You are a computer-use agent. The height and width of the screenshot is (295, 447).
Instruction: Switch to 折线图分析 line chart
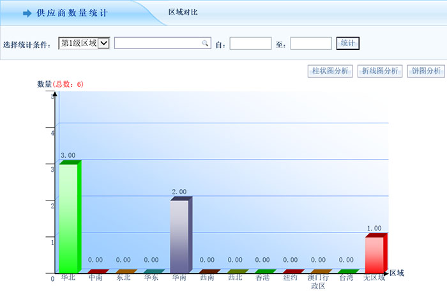380,71
